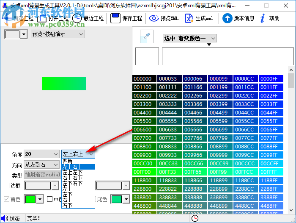This screenshot has height=223, width=296.
Task: Click the app icon in title bar
Action: 5,6
